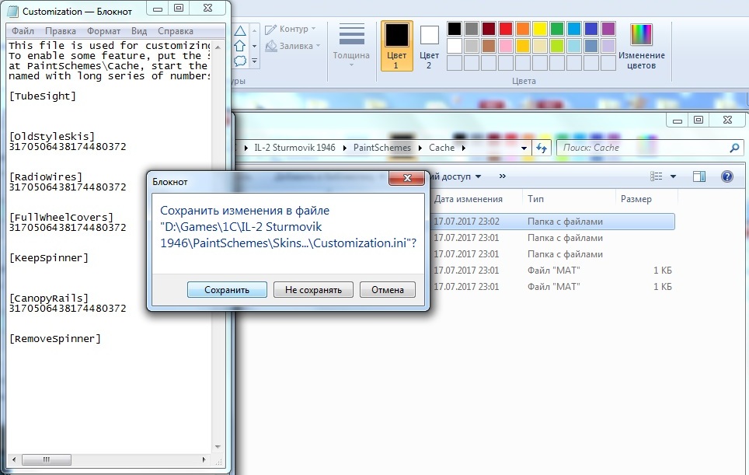Open the Файл menu in Notepad

click(23, 31)
